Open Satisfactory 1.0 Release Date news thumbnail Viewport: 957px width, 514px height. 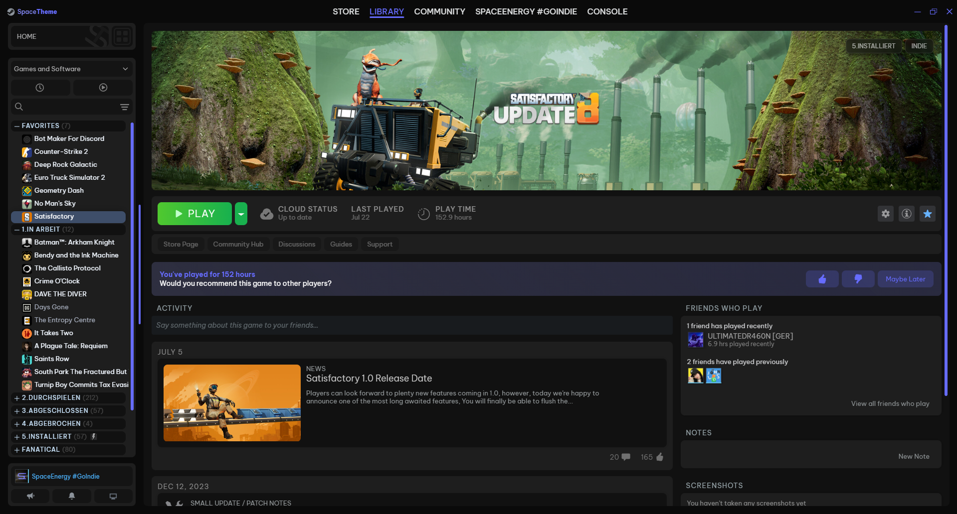point(232,403)
